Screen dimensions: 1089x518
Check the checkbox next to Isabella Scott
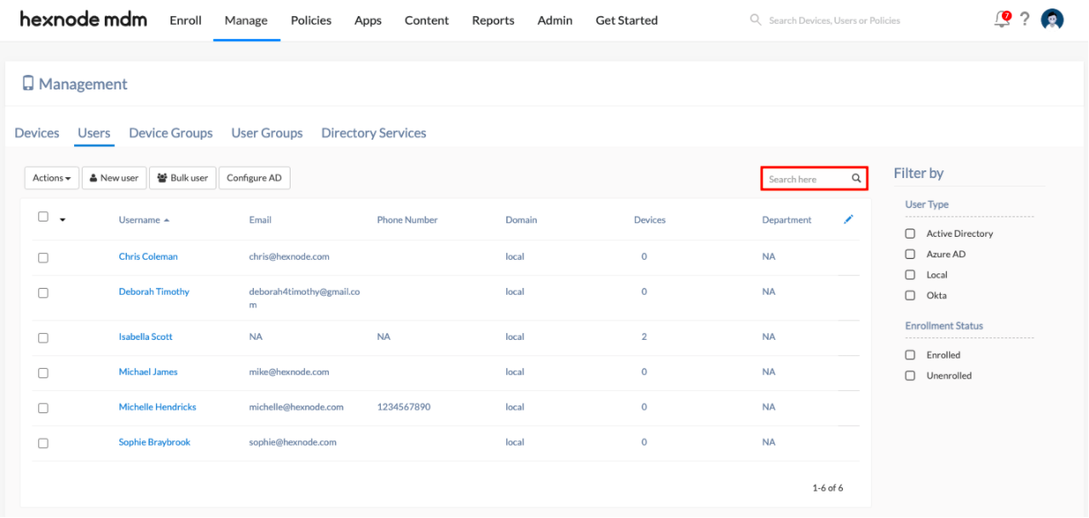click(43, 337)
